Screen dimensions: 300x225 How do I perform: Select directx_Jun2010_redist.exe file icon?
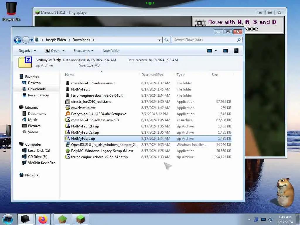pyautogui.click(x=68, y=101)
